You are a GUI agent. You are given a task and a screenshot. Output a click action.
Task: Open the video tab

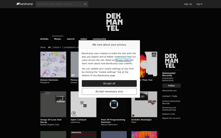[84, 39]
